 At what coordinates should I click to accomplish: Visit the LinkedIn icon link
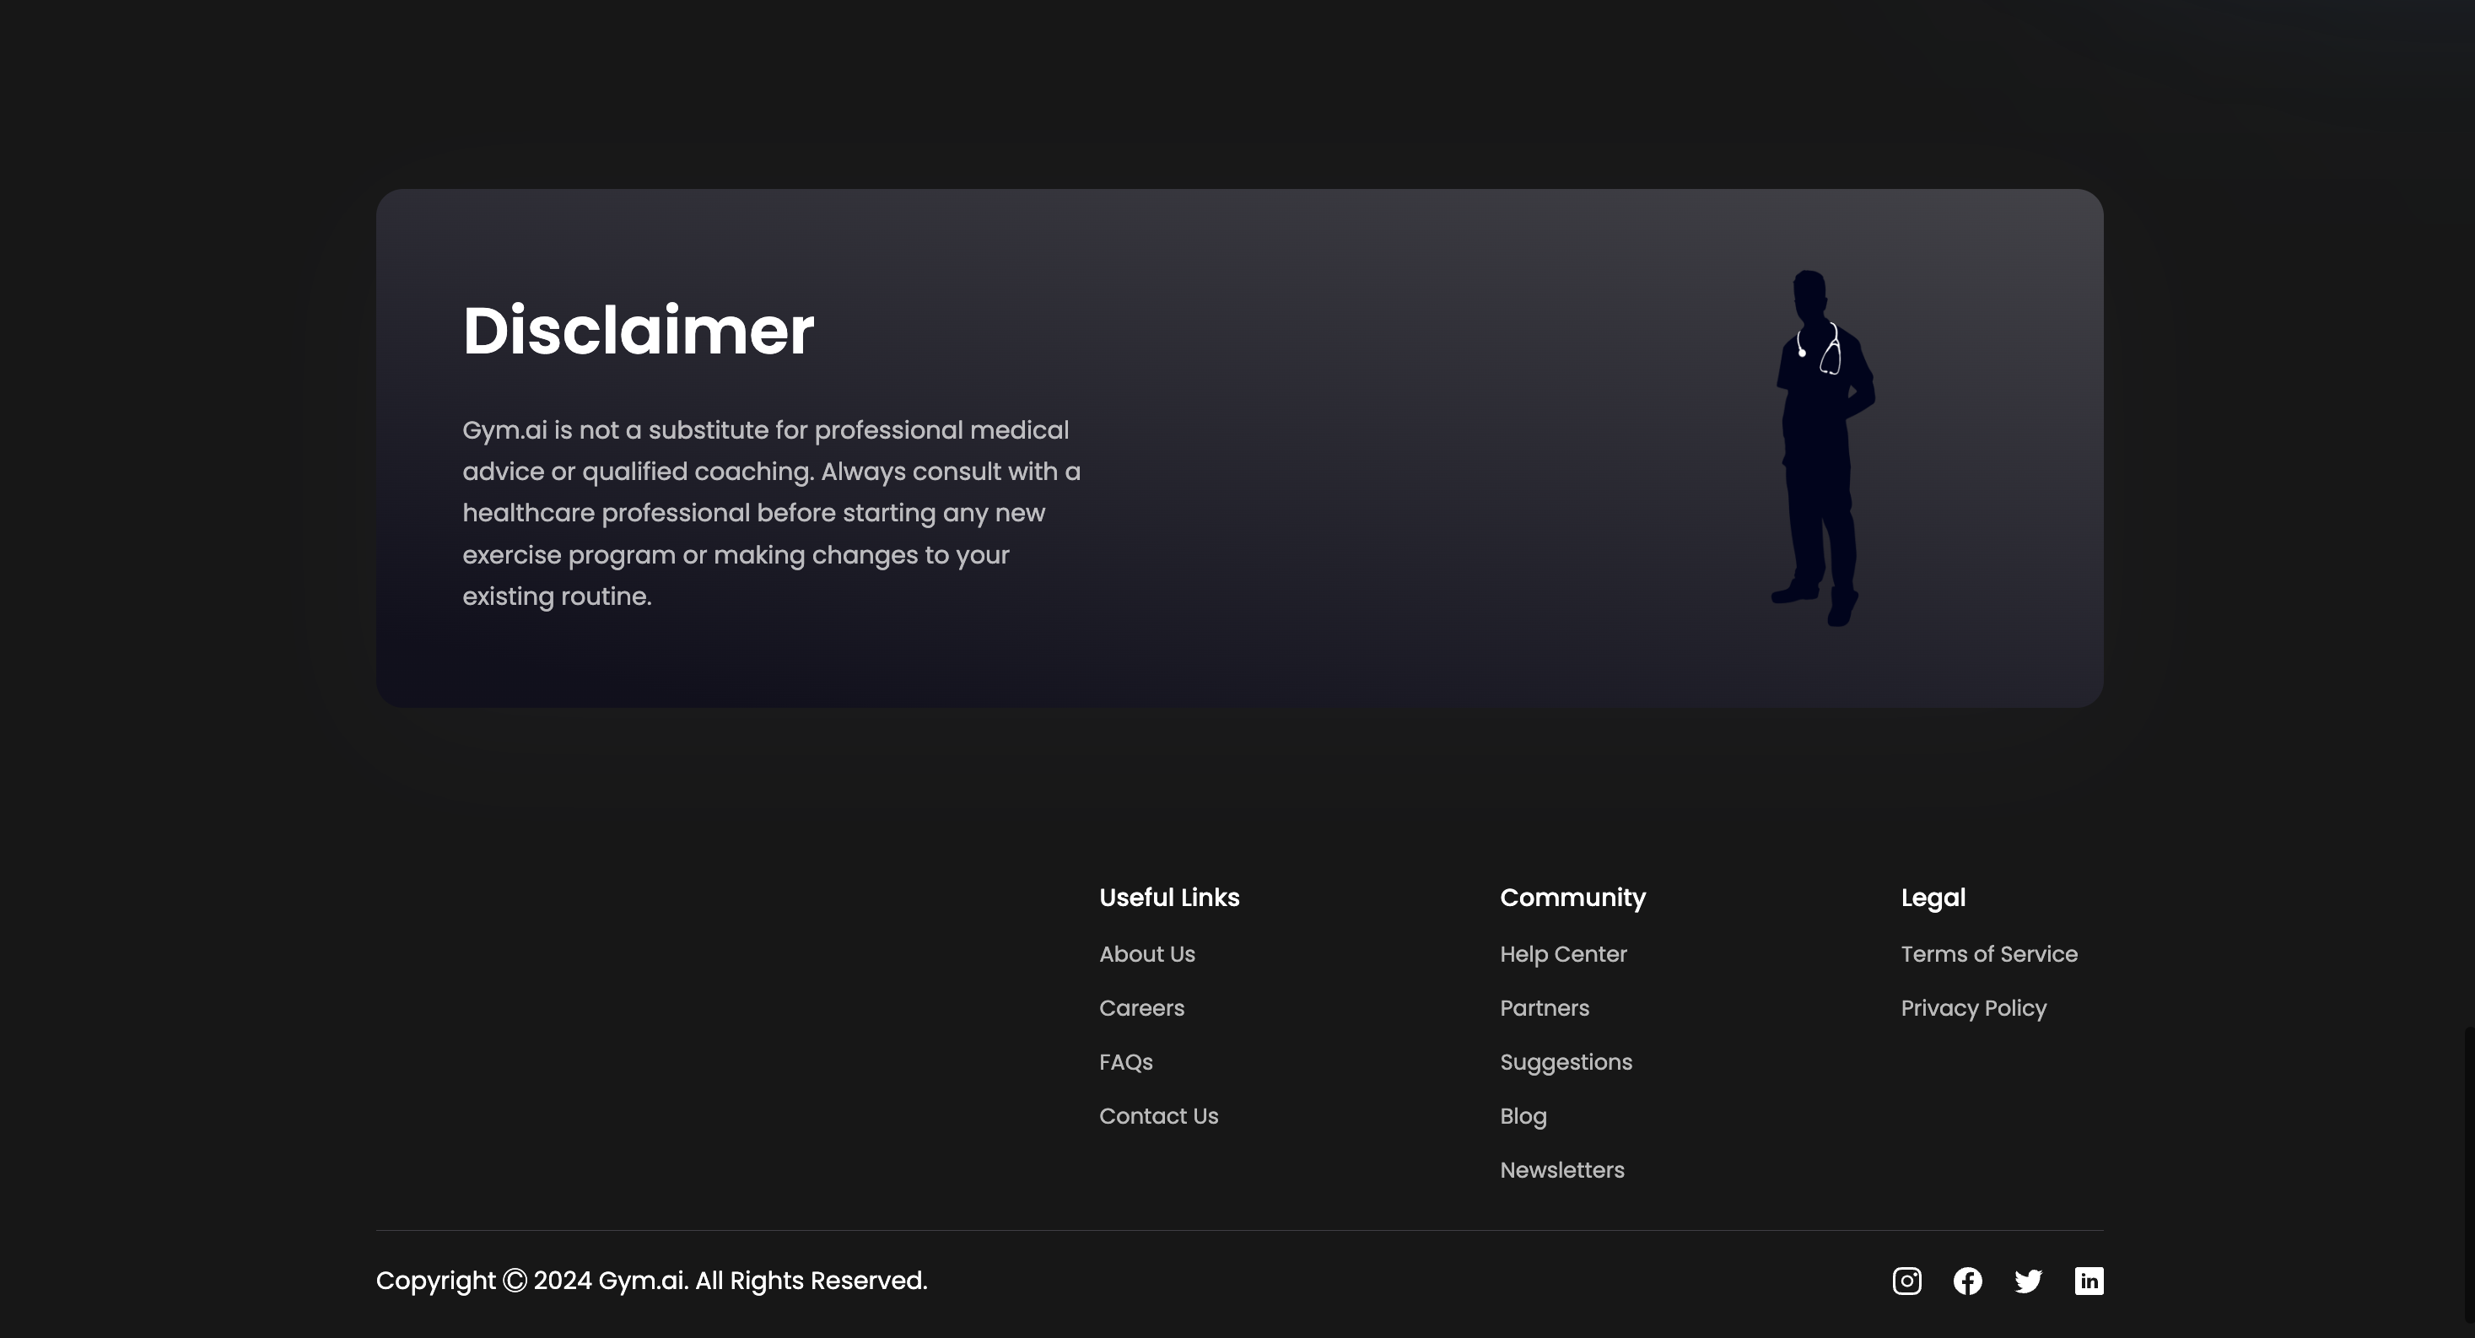[x=2088, y=1281]
